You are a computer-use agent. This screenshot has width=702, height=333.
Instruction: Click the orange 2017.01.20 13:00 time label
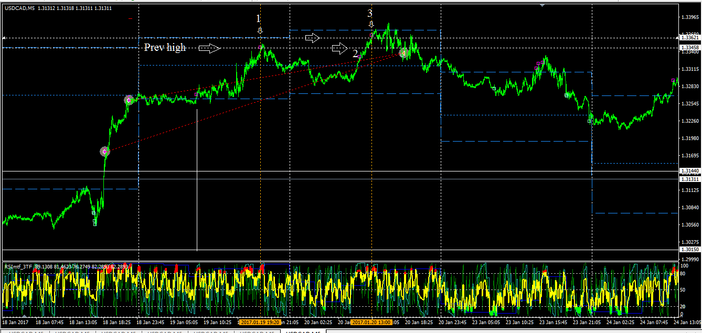tap(372, 322)
